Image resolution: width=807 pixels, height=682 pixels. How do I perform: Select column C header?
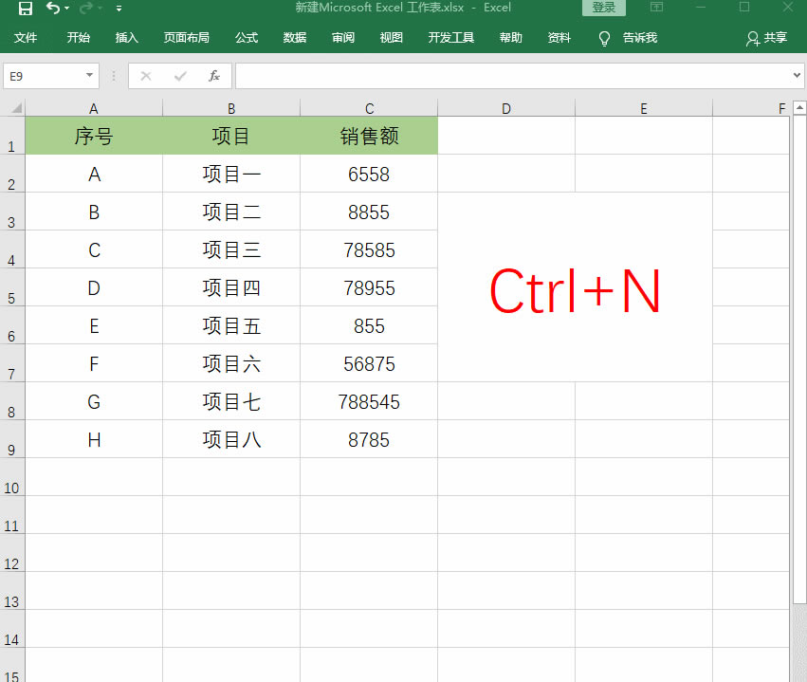tap(369, 108)
